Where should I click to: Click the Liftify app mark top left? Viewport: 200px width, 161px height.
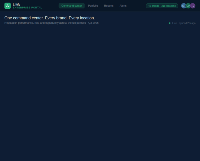(7, 5)
